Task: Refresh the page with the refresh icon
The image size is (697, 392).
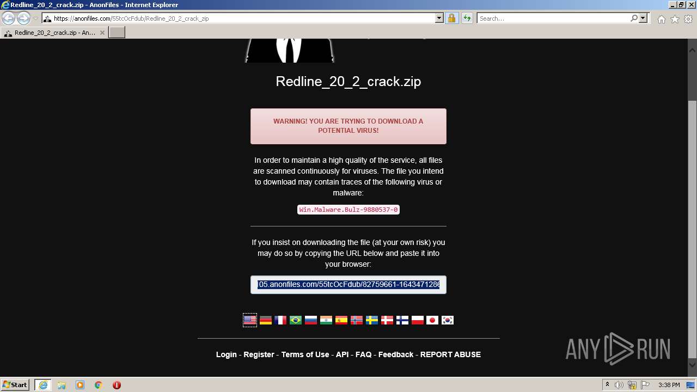Action: (467, 19)
